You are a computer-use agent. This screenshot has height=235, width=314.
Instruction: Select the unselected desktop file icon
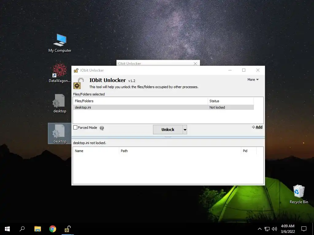60,103
